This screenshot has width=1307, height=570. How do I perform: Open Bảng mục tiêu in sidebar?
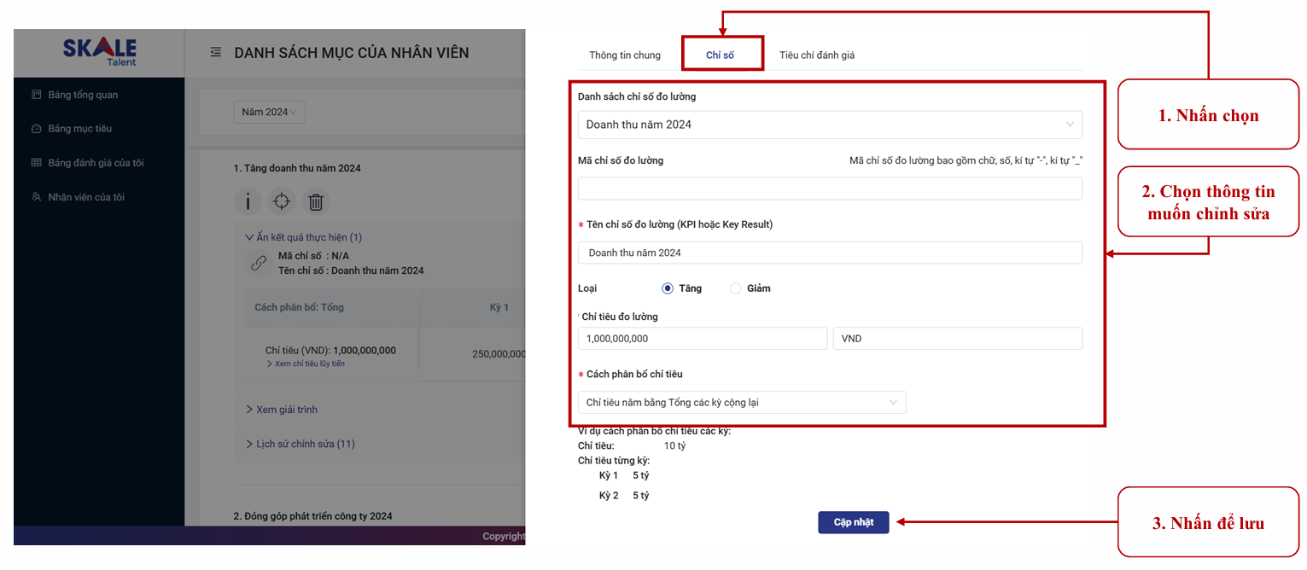pos(79,129)
